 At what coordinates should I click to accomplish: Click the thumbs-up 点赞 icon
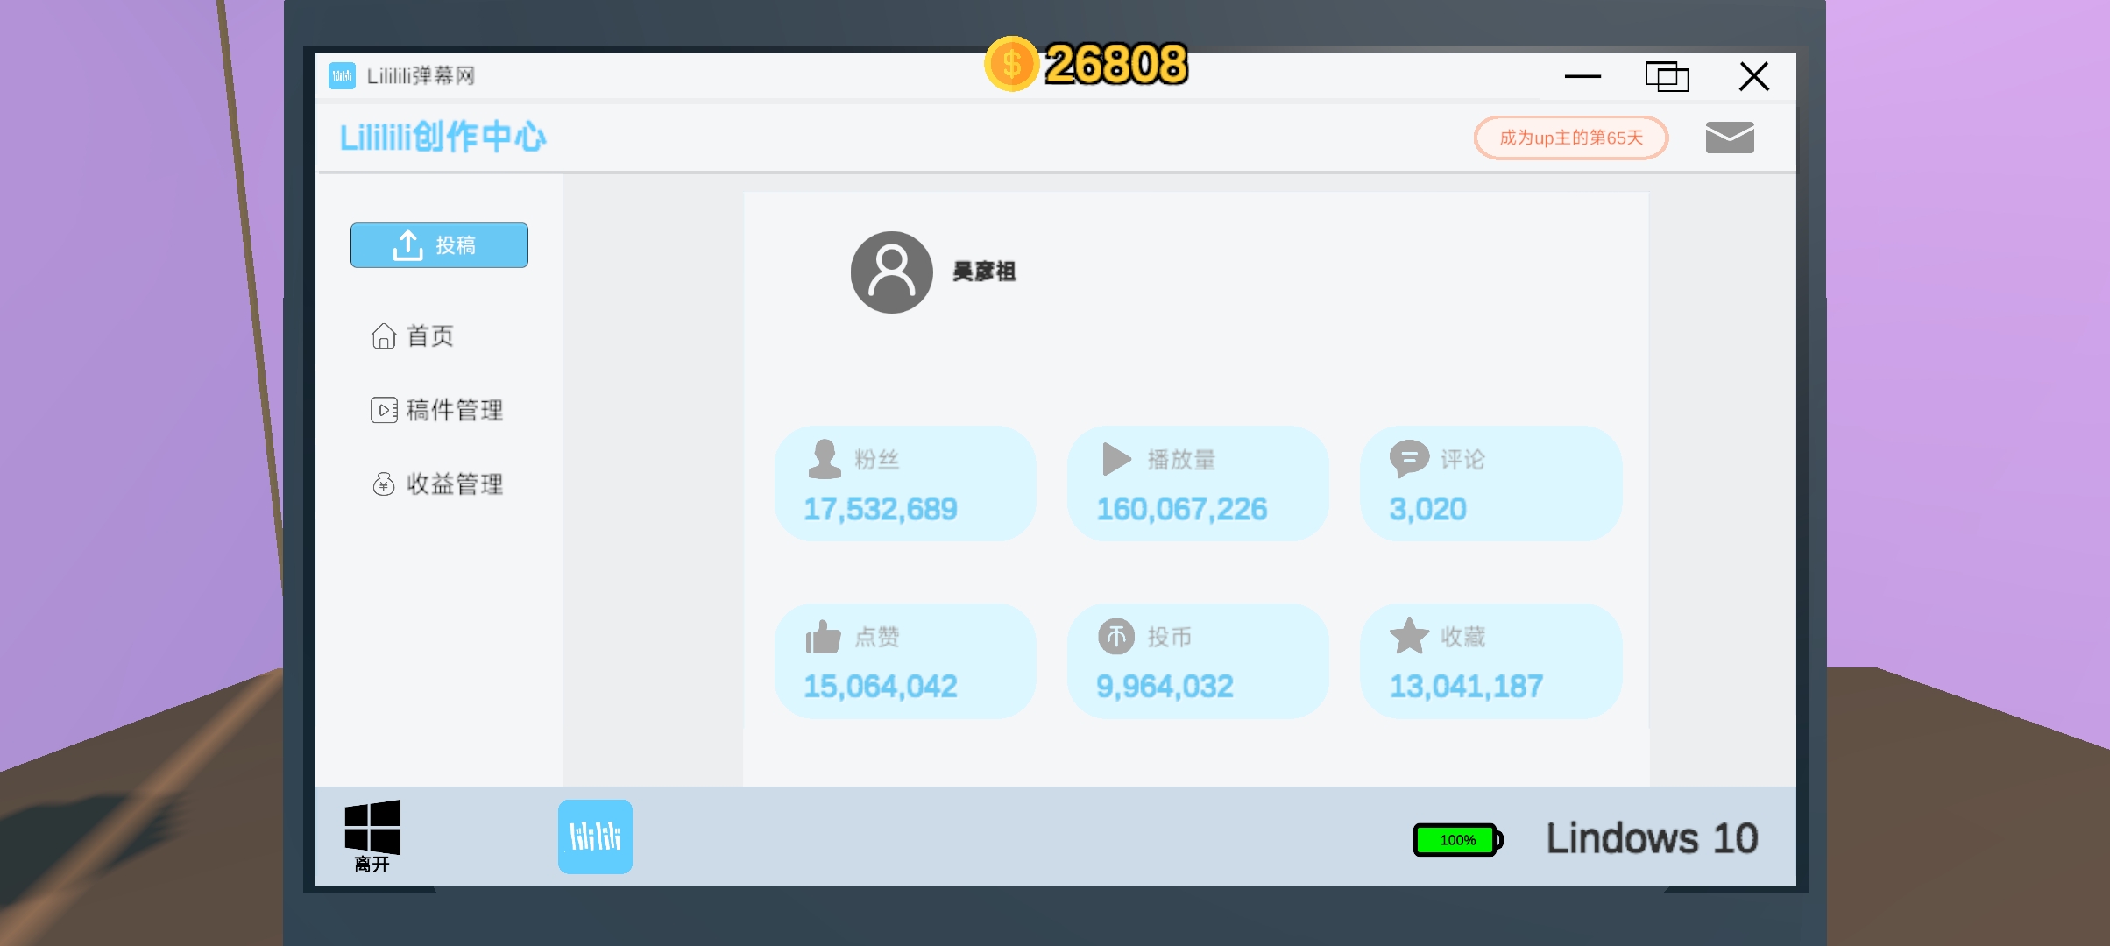[823, 637]
